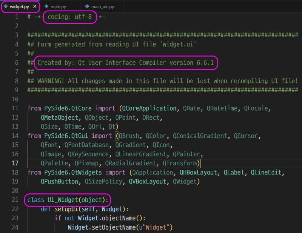The height and width of the screenshot is (233, 302).
Task: Click the Qt Interface Compiler version comment
Action: [125, 63]
